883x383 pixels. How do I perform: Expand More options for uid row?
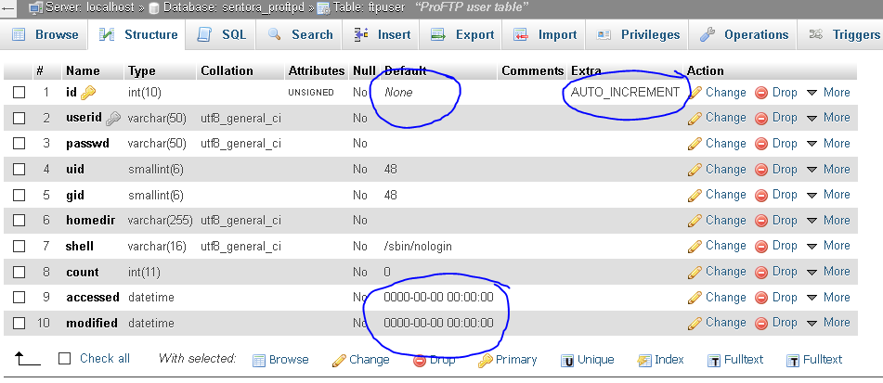pos(828,170)
